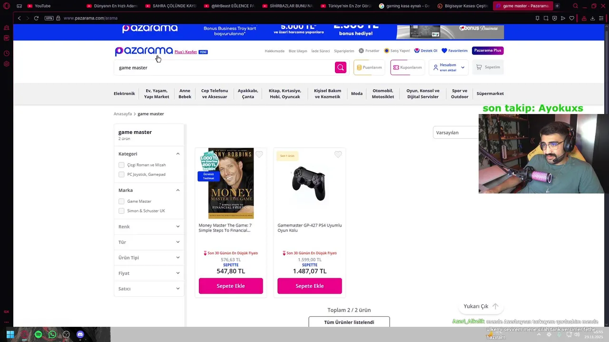Open Discord from taskbar

pyautogui.click(x=80, y=334)
